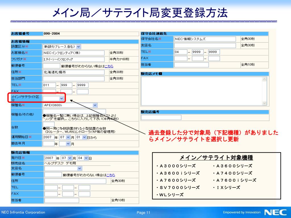Click the 機種名(その他) input field

tap(74, 111)
